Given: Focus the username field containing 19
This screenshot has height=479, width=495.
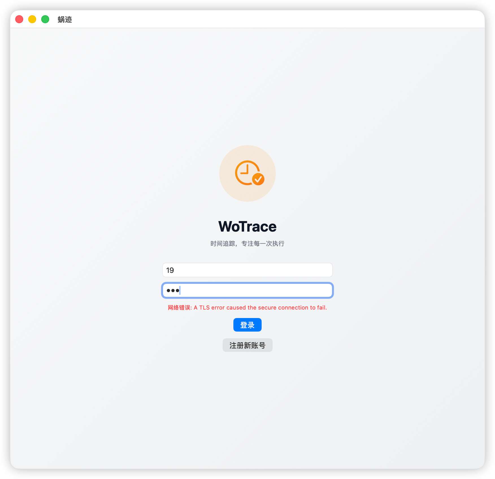Looking at the screenshot, I should point(248,270).
